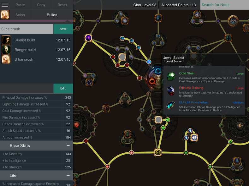Click Reset in the top toolbar
249x186 pixels.
[62, 5]
